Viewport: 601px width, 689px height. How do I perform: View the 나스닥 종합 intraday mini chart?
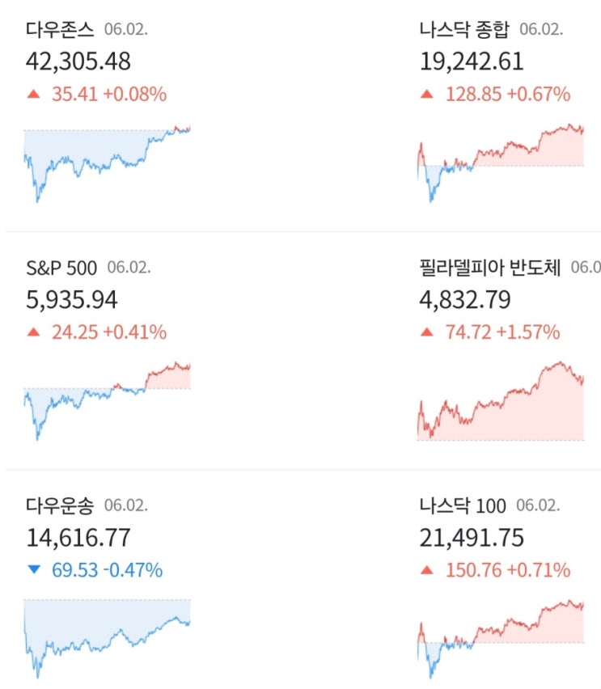point(501,162)
